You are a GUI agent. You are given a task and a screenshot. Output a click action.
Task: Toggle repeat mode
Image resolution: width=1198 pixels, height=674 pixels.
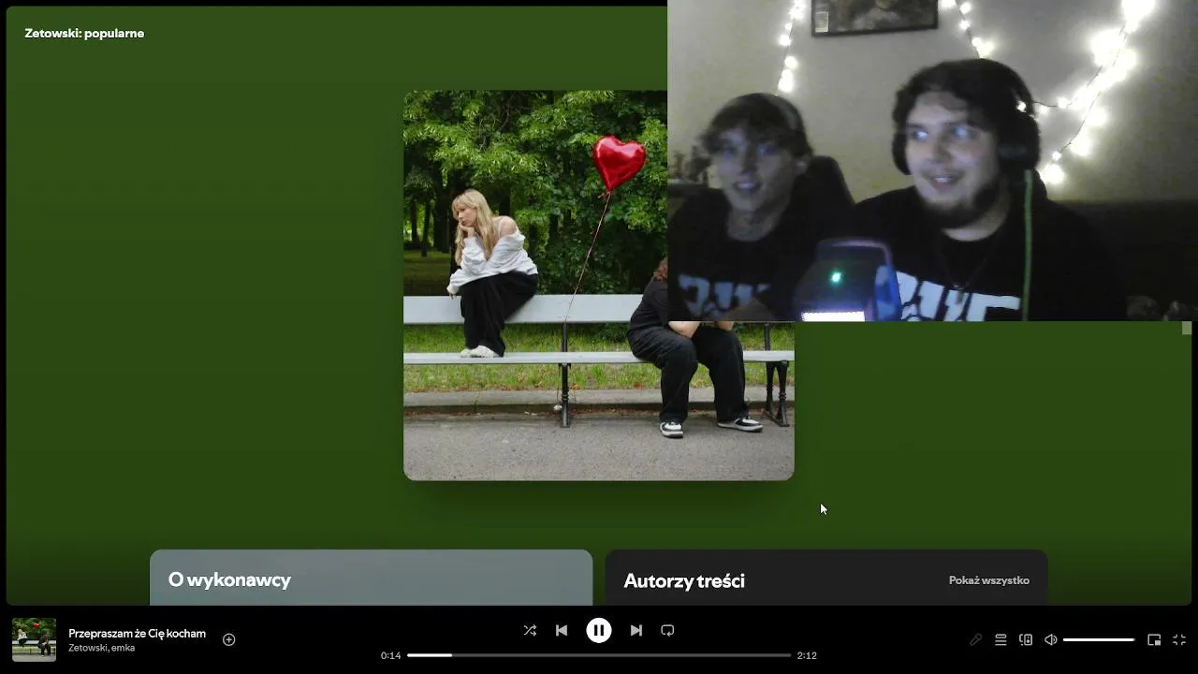[667, 631]
